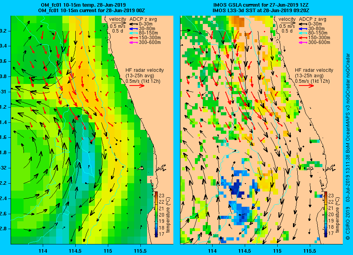
Task: Click the black velocity scale arrow, left map
Action: coord(118,22)
